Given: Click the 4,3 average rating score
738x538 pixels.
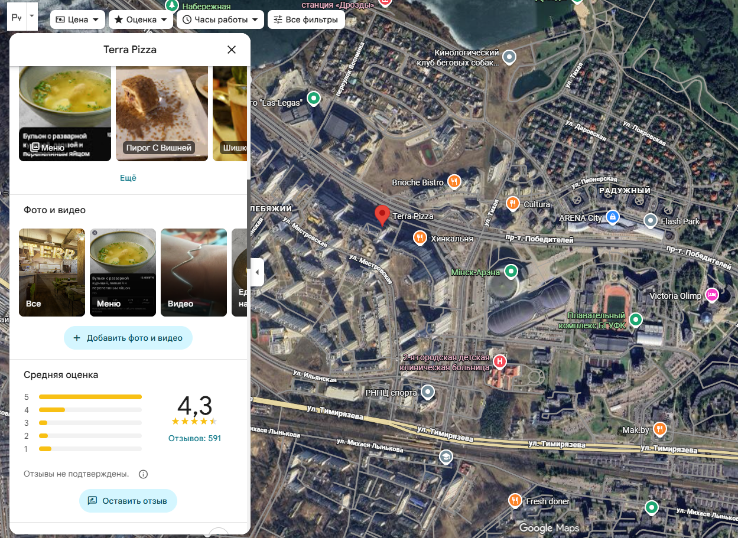Looking at the screenshot, I should (x=194, y=406).
